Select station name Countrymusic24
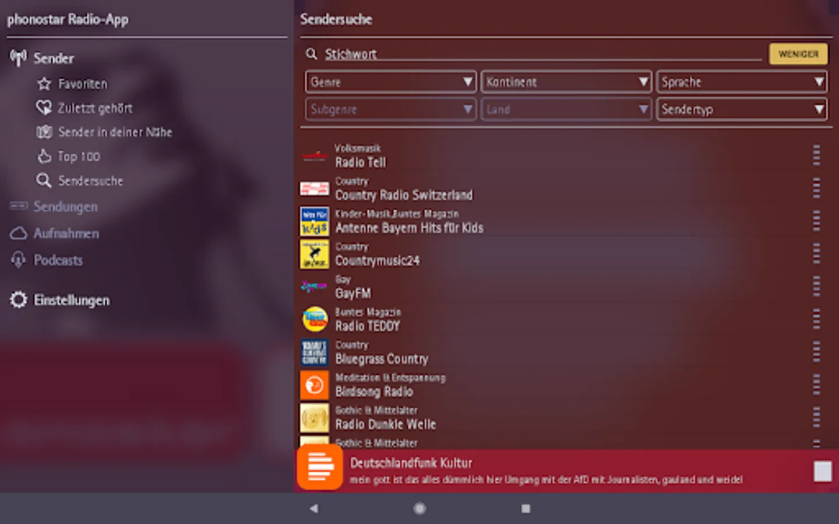 click(x=377, y=261)
